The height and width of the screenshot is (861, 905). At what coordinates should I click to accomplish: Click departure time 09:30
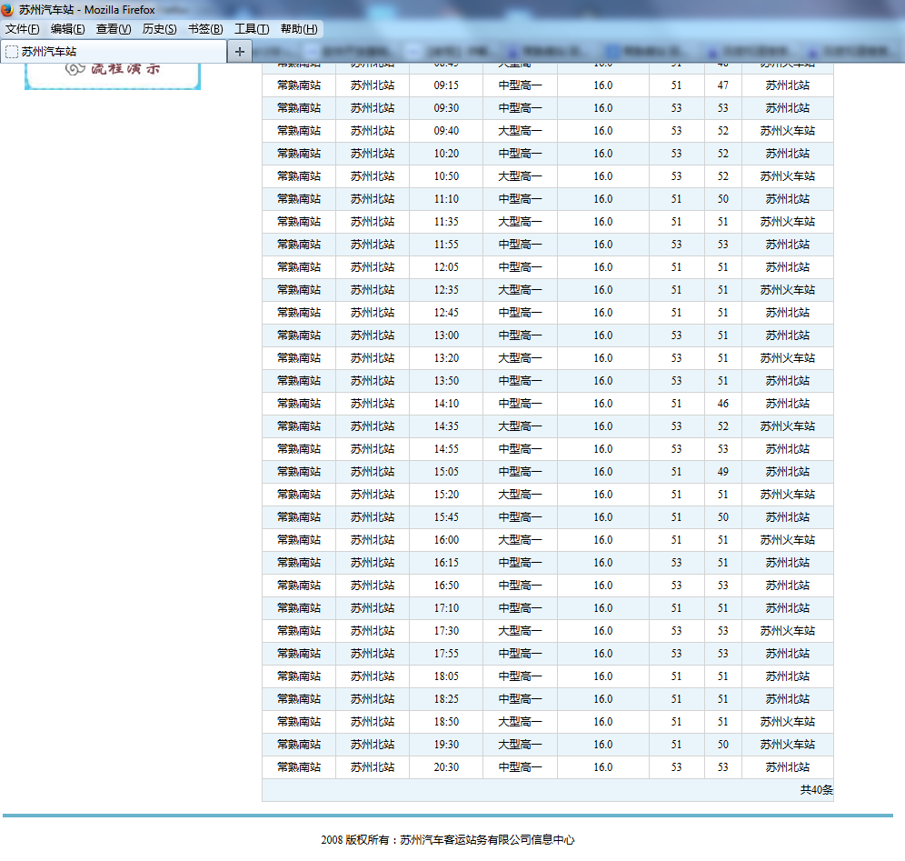point(446,108)
